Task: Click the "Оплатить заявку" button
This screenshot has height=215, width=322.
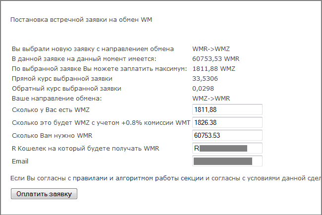Action: coord(44,194)
